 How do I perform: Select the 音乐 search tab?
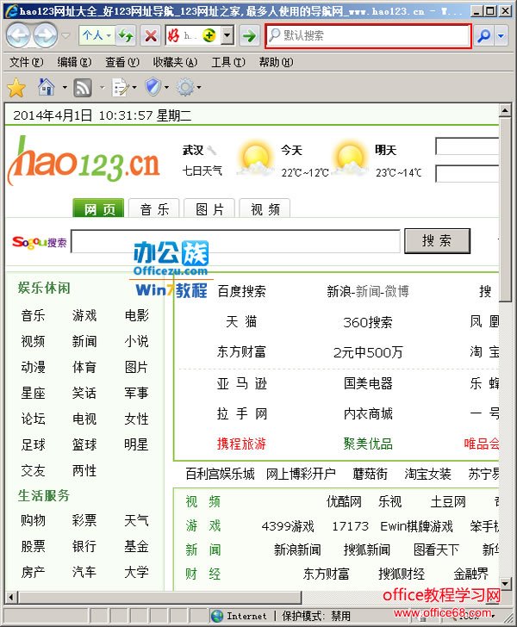[x=154, y=208]
